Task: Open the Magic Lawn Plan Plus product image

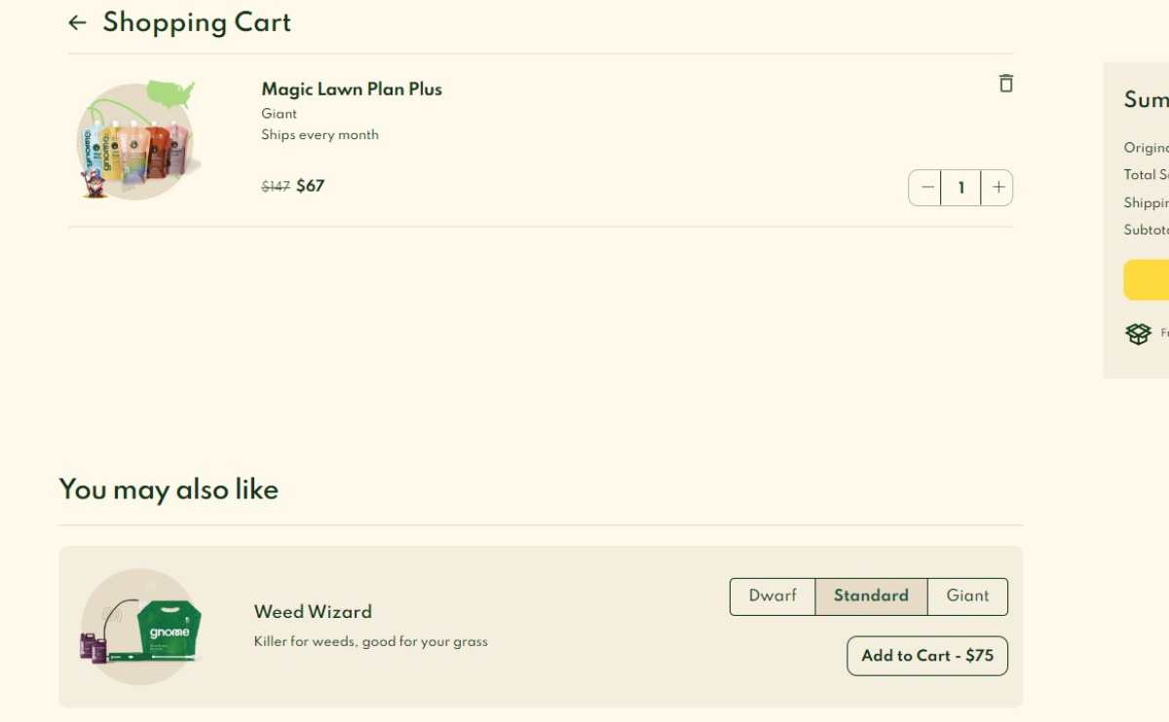Action: pos(138,140)
